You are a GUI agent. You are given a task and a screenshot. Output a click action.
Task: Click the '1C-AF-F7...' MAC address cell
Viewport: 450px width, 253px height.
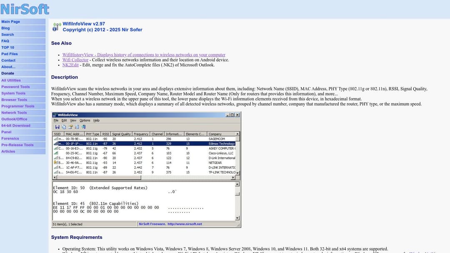(74, 168)
